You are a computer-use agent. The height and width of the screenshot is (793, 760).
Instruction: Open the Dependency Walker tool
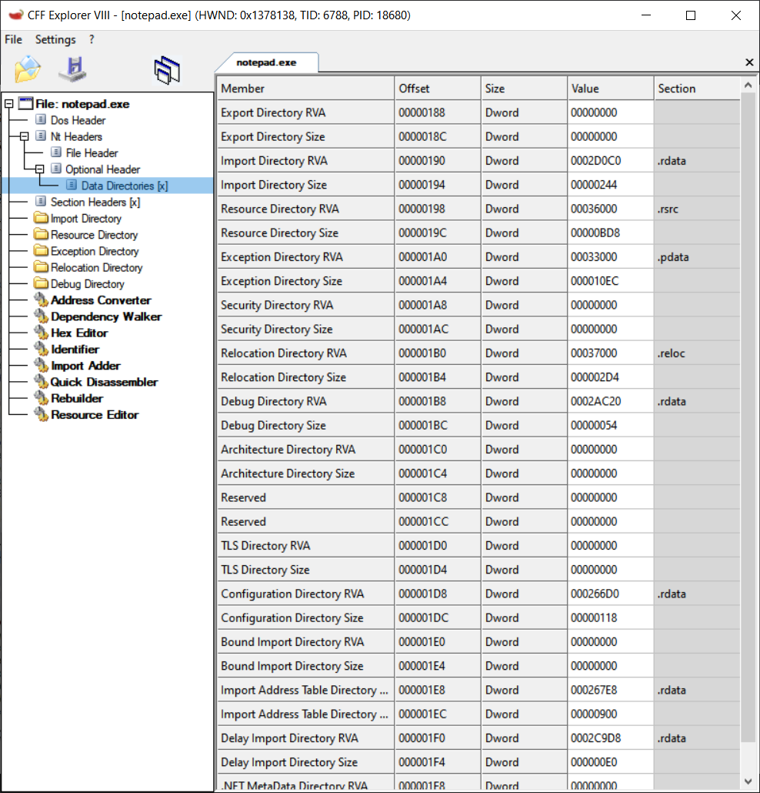[x=104, y=316]
